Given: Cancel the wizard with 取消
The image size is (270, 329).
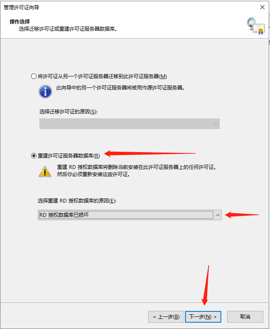Looking at the screenshot, I should click(x=245, y=317).
